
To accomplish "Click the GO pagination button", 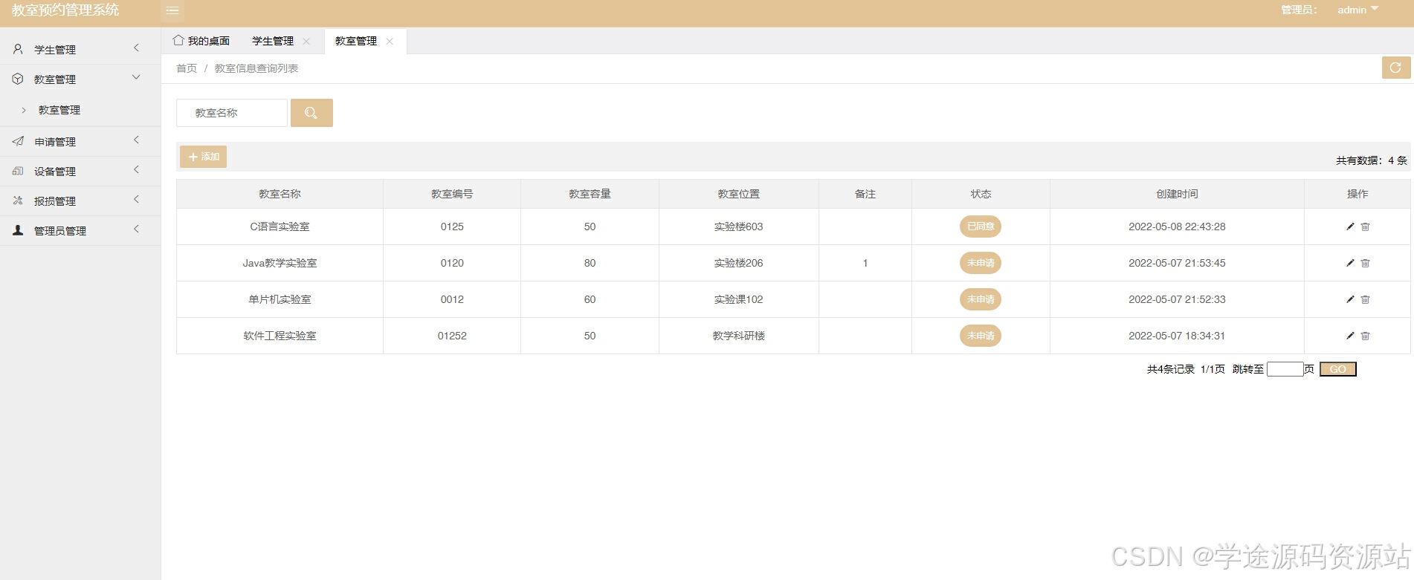I will [x=1338, y=369].
